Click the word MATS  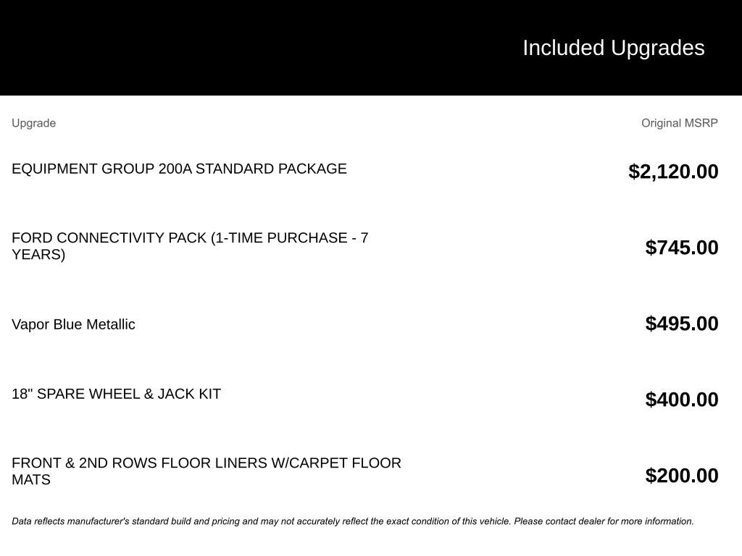pyautogui.click(x=31, y=479)
